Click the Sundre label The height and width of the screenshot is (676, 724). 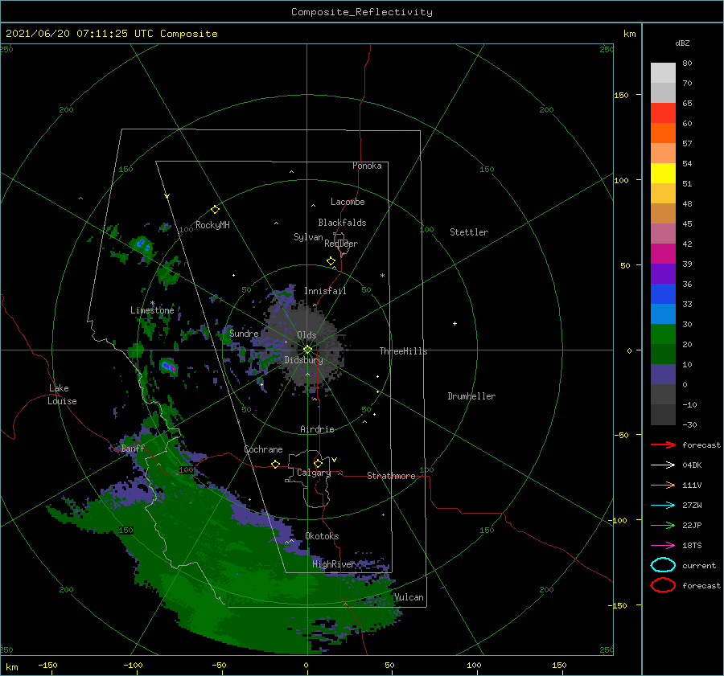(244, 334)
